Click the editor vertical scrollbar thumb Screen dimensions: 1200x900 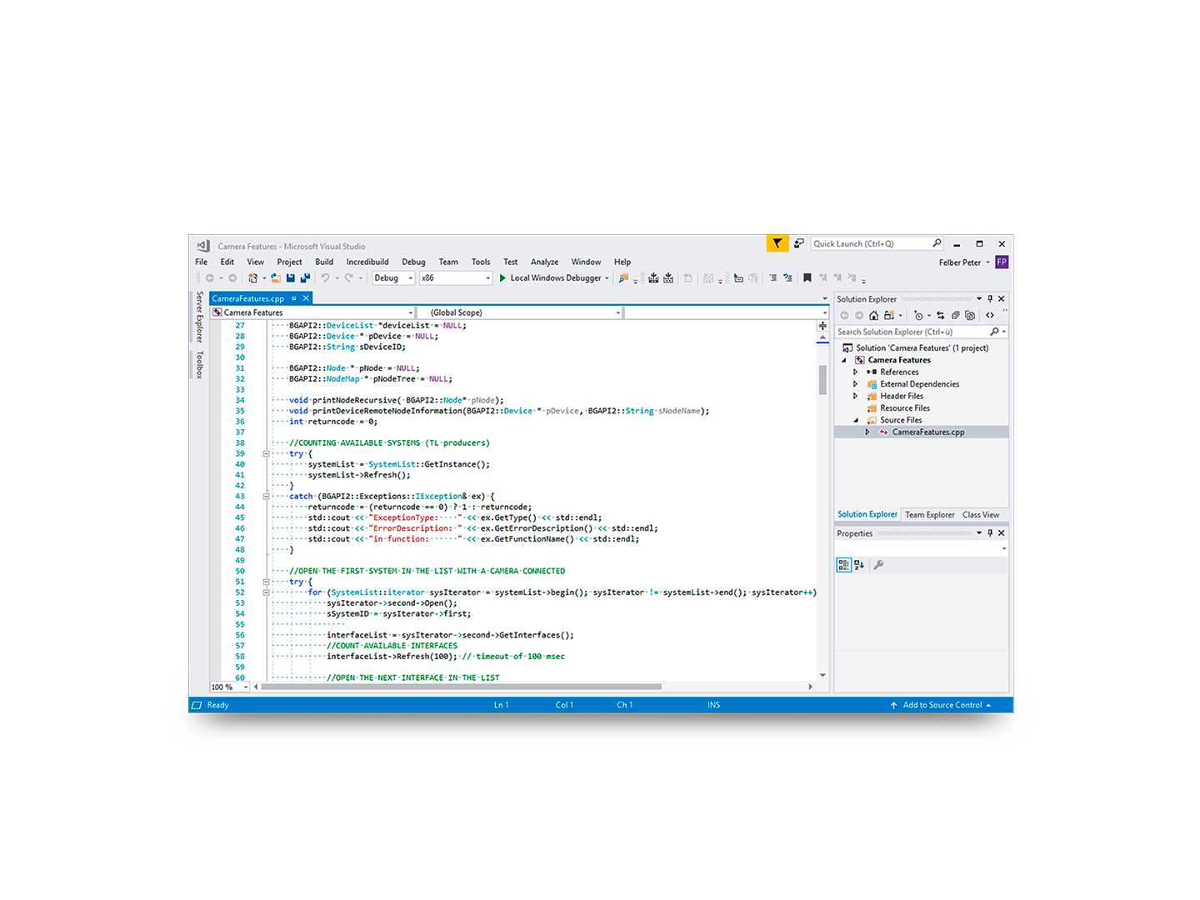(x=822, y=380)
